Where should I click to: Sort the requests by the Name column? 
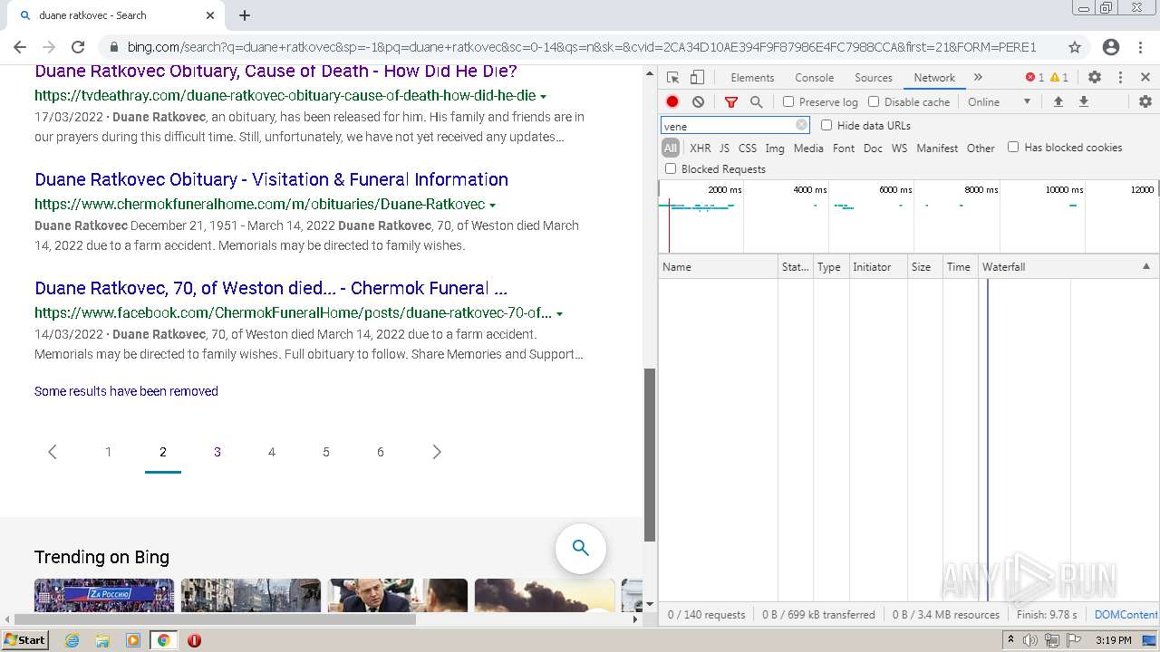pos(718,267)
